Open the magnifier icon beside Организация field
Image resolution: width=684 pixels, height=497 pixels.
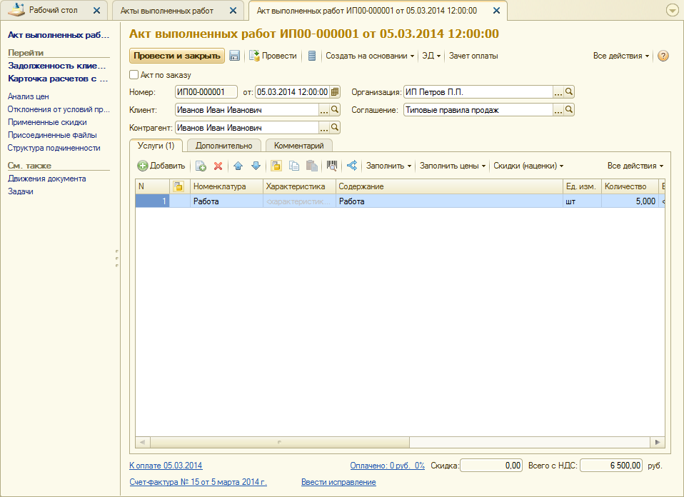569,92
